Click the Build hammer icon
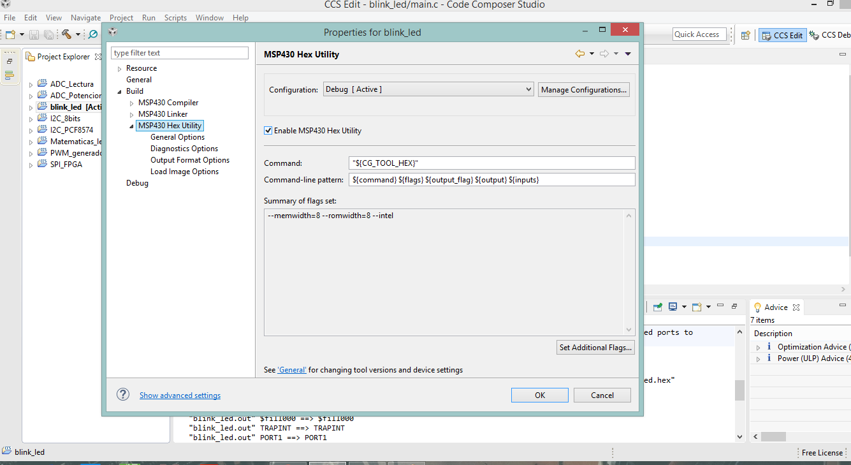Image resolution: width=851 pixels, height=465 pixels. 66,34
